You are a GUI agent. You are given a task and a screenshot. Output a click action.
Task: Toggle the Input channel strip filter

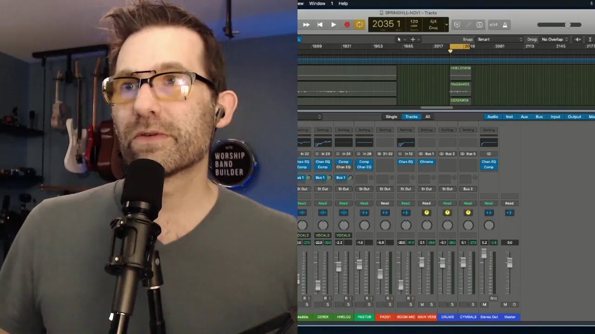(555, 117)
